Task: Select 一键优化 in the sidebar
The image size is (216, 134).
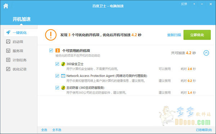Action: (21, 33)
